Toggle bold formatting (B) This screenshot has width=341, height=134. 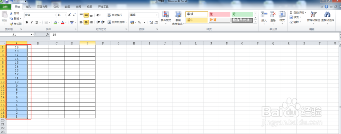(27, 22)
